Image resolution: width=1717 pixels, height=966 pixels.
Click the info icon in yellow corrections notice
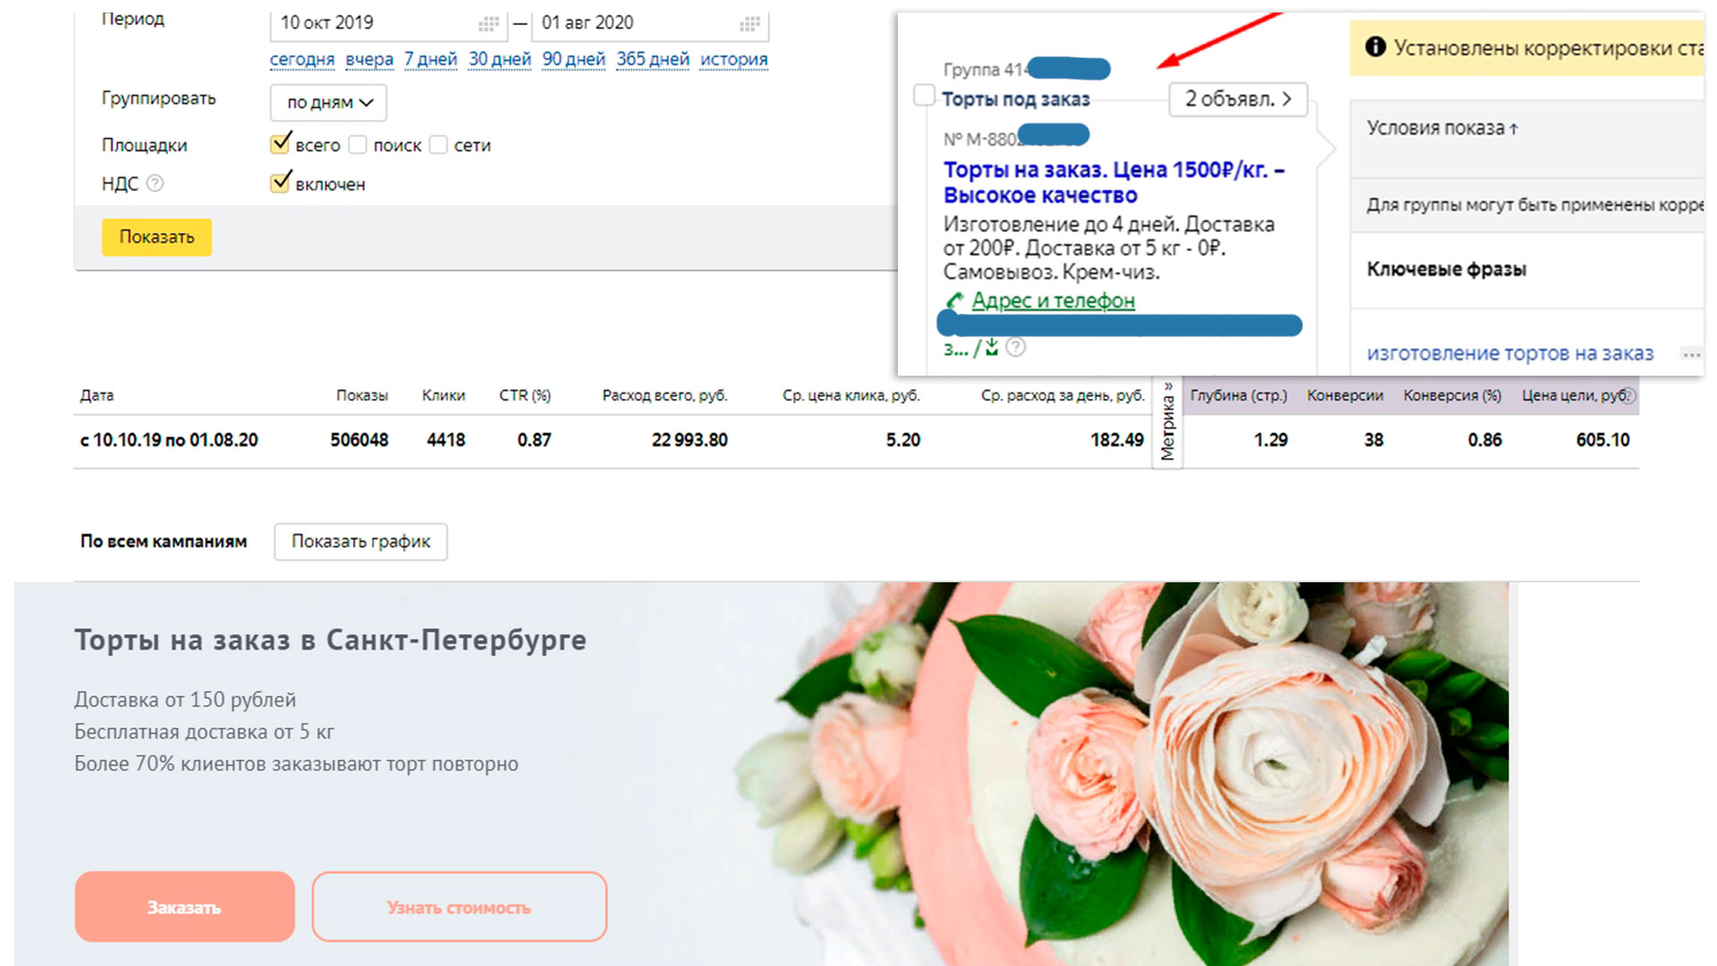[1375, 47]
